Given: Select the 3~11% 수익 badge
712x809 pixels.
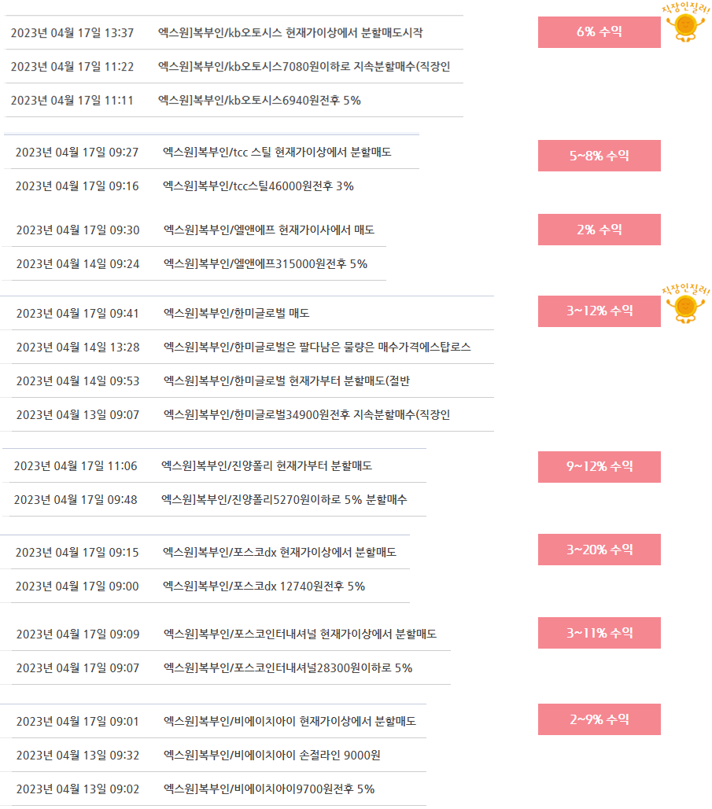Looking at the screenshot, I should coord(599,633).
